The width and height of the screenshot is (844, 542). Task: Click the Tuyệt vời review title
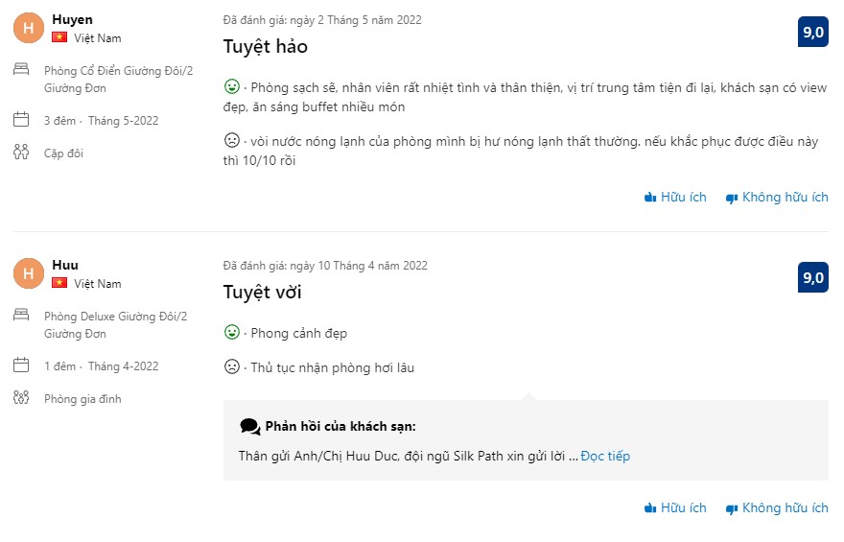[x=263, y=292]
